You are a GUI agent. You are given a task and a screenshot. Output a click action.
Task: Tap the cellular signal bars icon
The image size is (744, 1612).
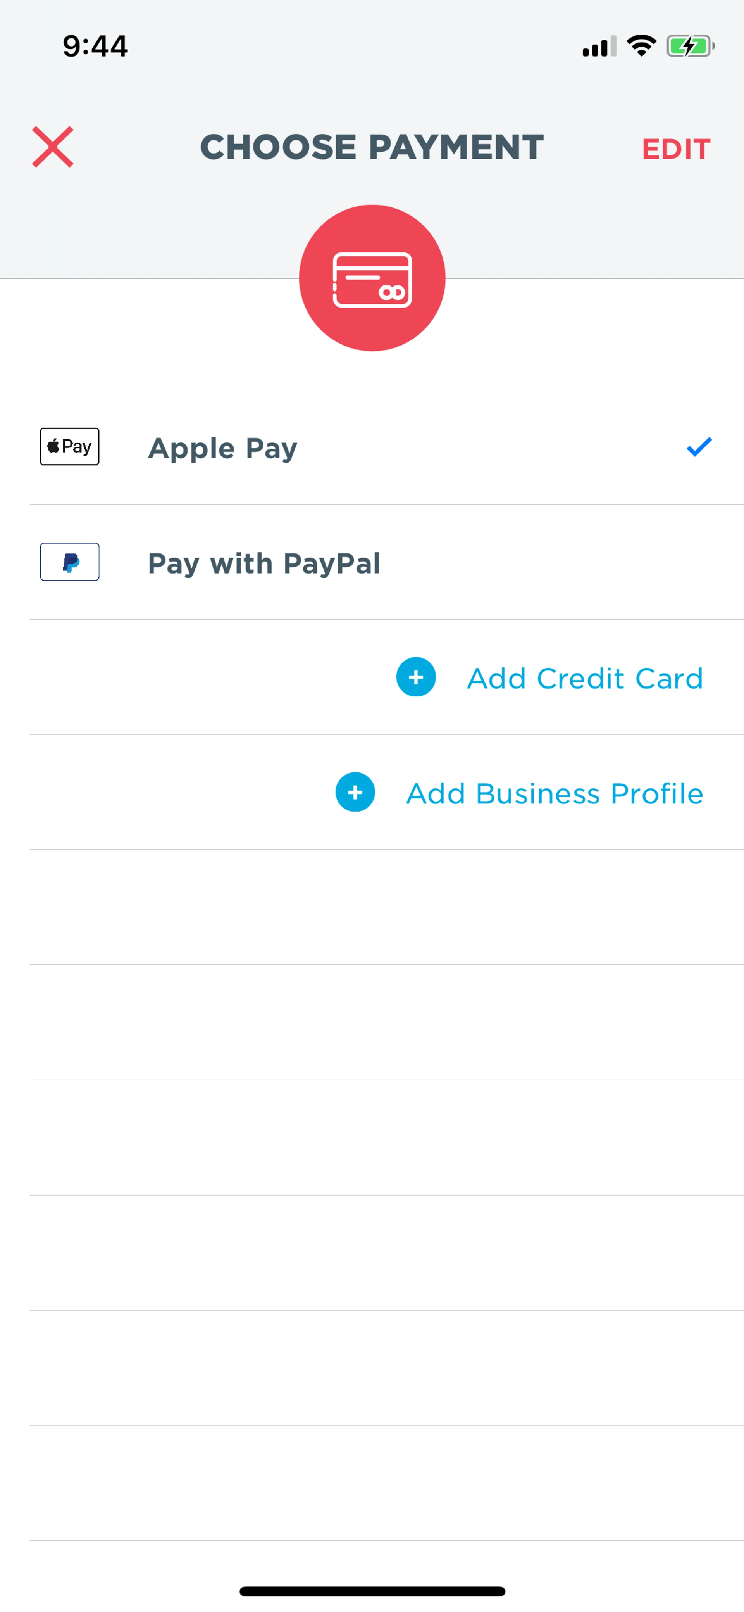(599, 46)
